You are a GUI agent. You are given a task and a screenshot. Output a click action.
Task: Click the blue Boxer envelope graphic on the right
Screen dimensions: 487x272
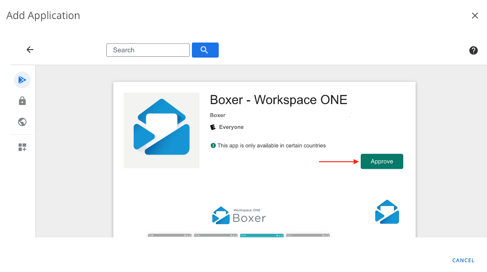coord(387,212)
